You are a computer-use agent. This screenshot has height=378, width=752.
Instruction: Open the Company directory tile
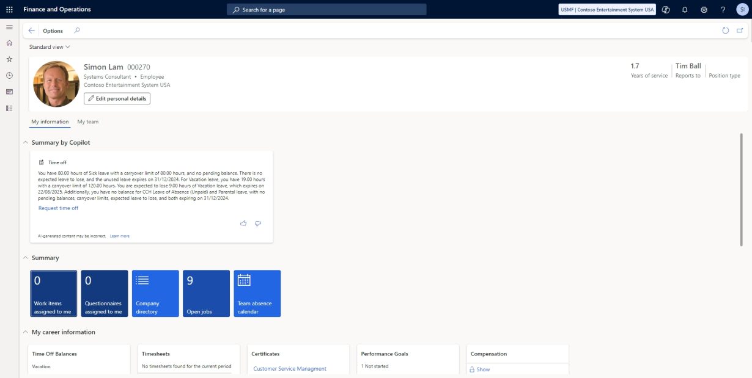tap(155, 293)
